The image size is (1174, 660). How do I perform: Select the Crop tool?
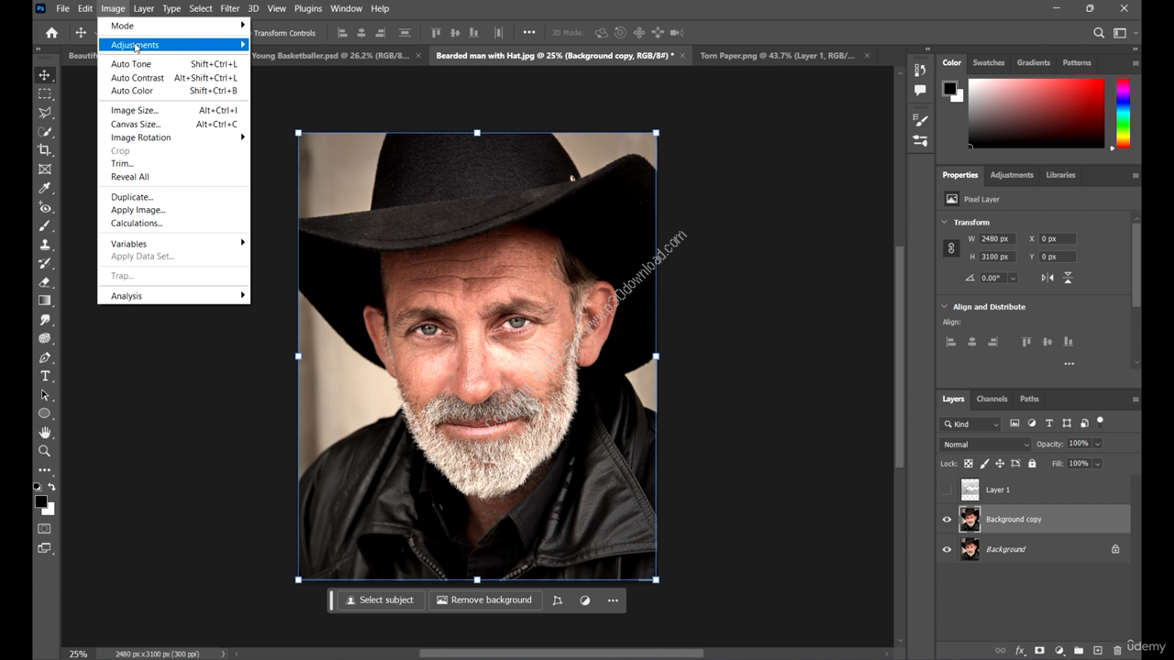coord(44,150)
